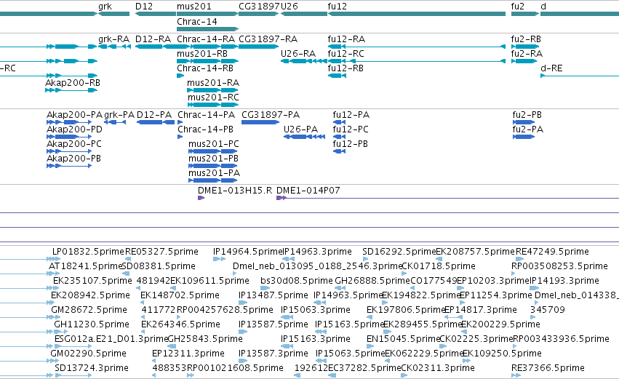The image size is (619, 379).
Task: Open EST GH11230.5prime
Action: point(92,325)
